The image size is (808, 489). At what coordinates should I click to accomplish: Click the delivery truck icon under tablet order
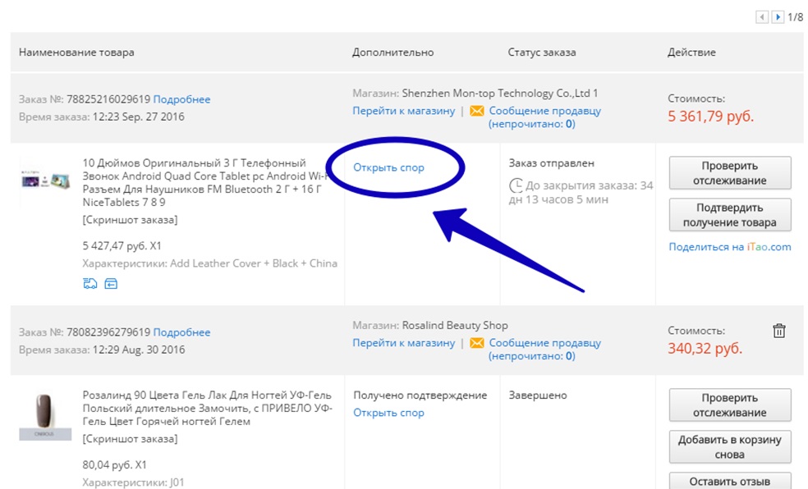90,284
